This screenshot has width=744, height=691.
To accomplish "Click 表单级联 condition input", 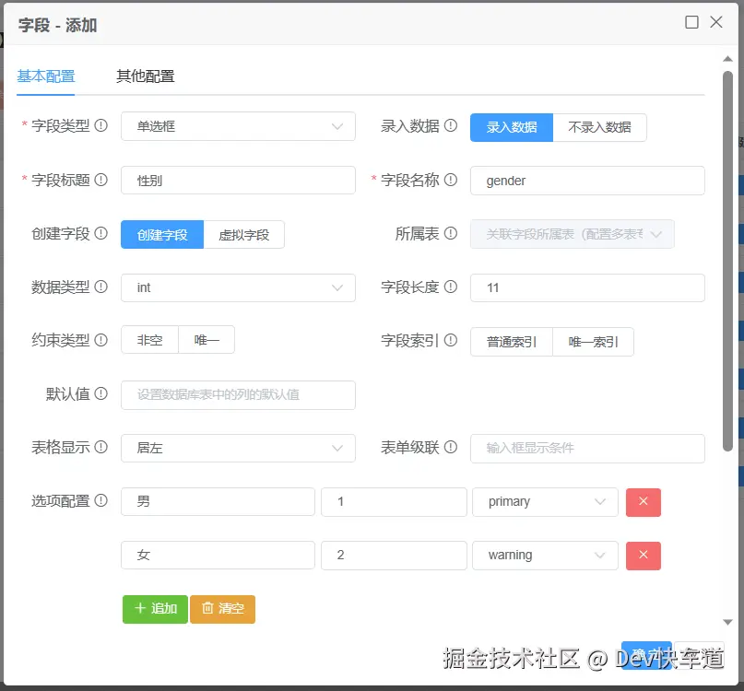I will [x=587, y=448].
